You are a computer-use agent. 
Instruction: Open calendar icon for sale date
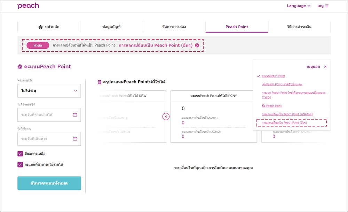pyautogui.click(x=75, y=115)
